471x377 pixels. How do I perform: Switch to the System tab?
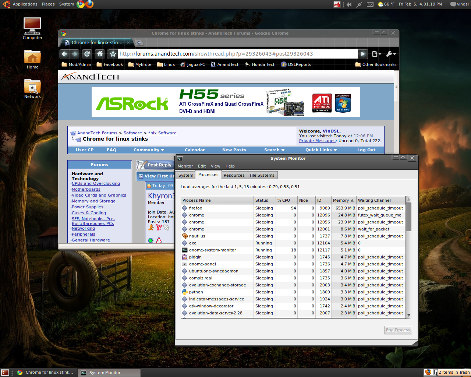(x=186, y=175)
